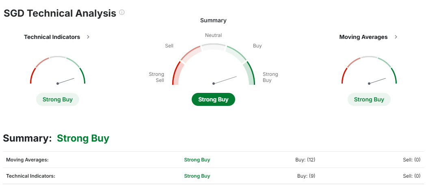Screen dimensions: 426x187
Task: Expand the chevron next to Moving Averages
Action: pos(396,37)
